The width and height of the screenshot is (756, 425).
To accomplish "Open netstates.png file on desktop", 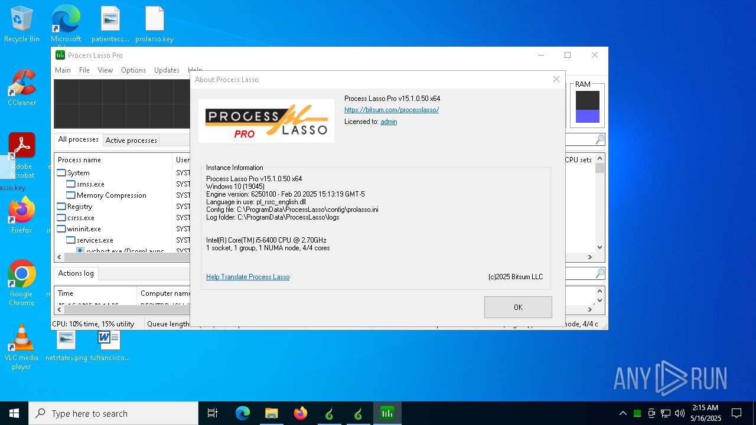I will (x=66, y=345).
